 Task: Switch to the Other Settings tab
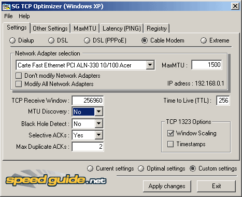tap(50, 29)
